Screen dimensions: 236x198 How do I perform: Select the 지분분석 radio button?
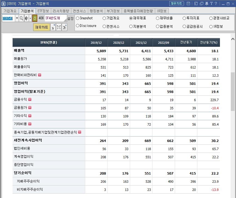[x=131, y=26]
